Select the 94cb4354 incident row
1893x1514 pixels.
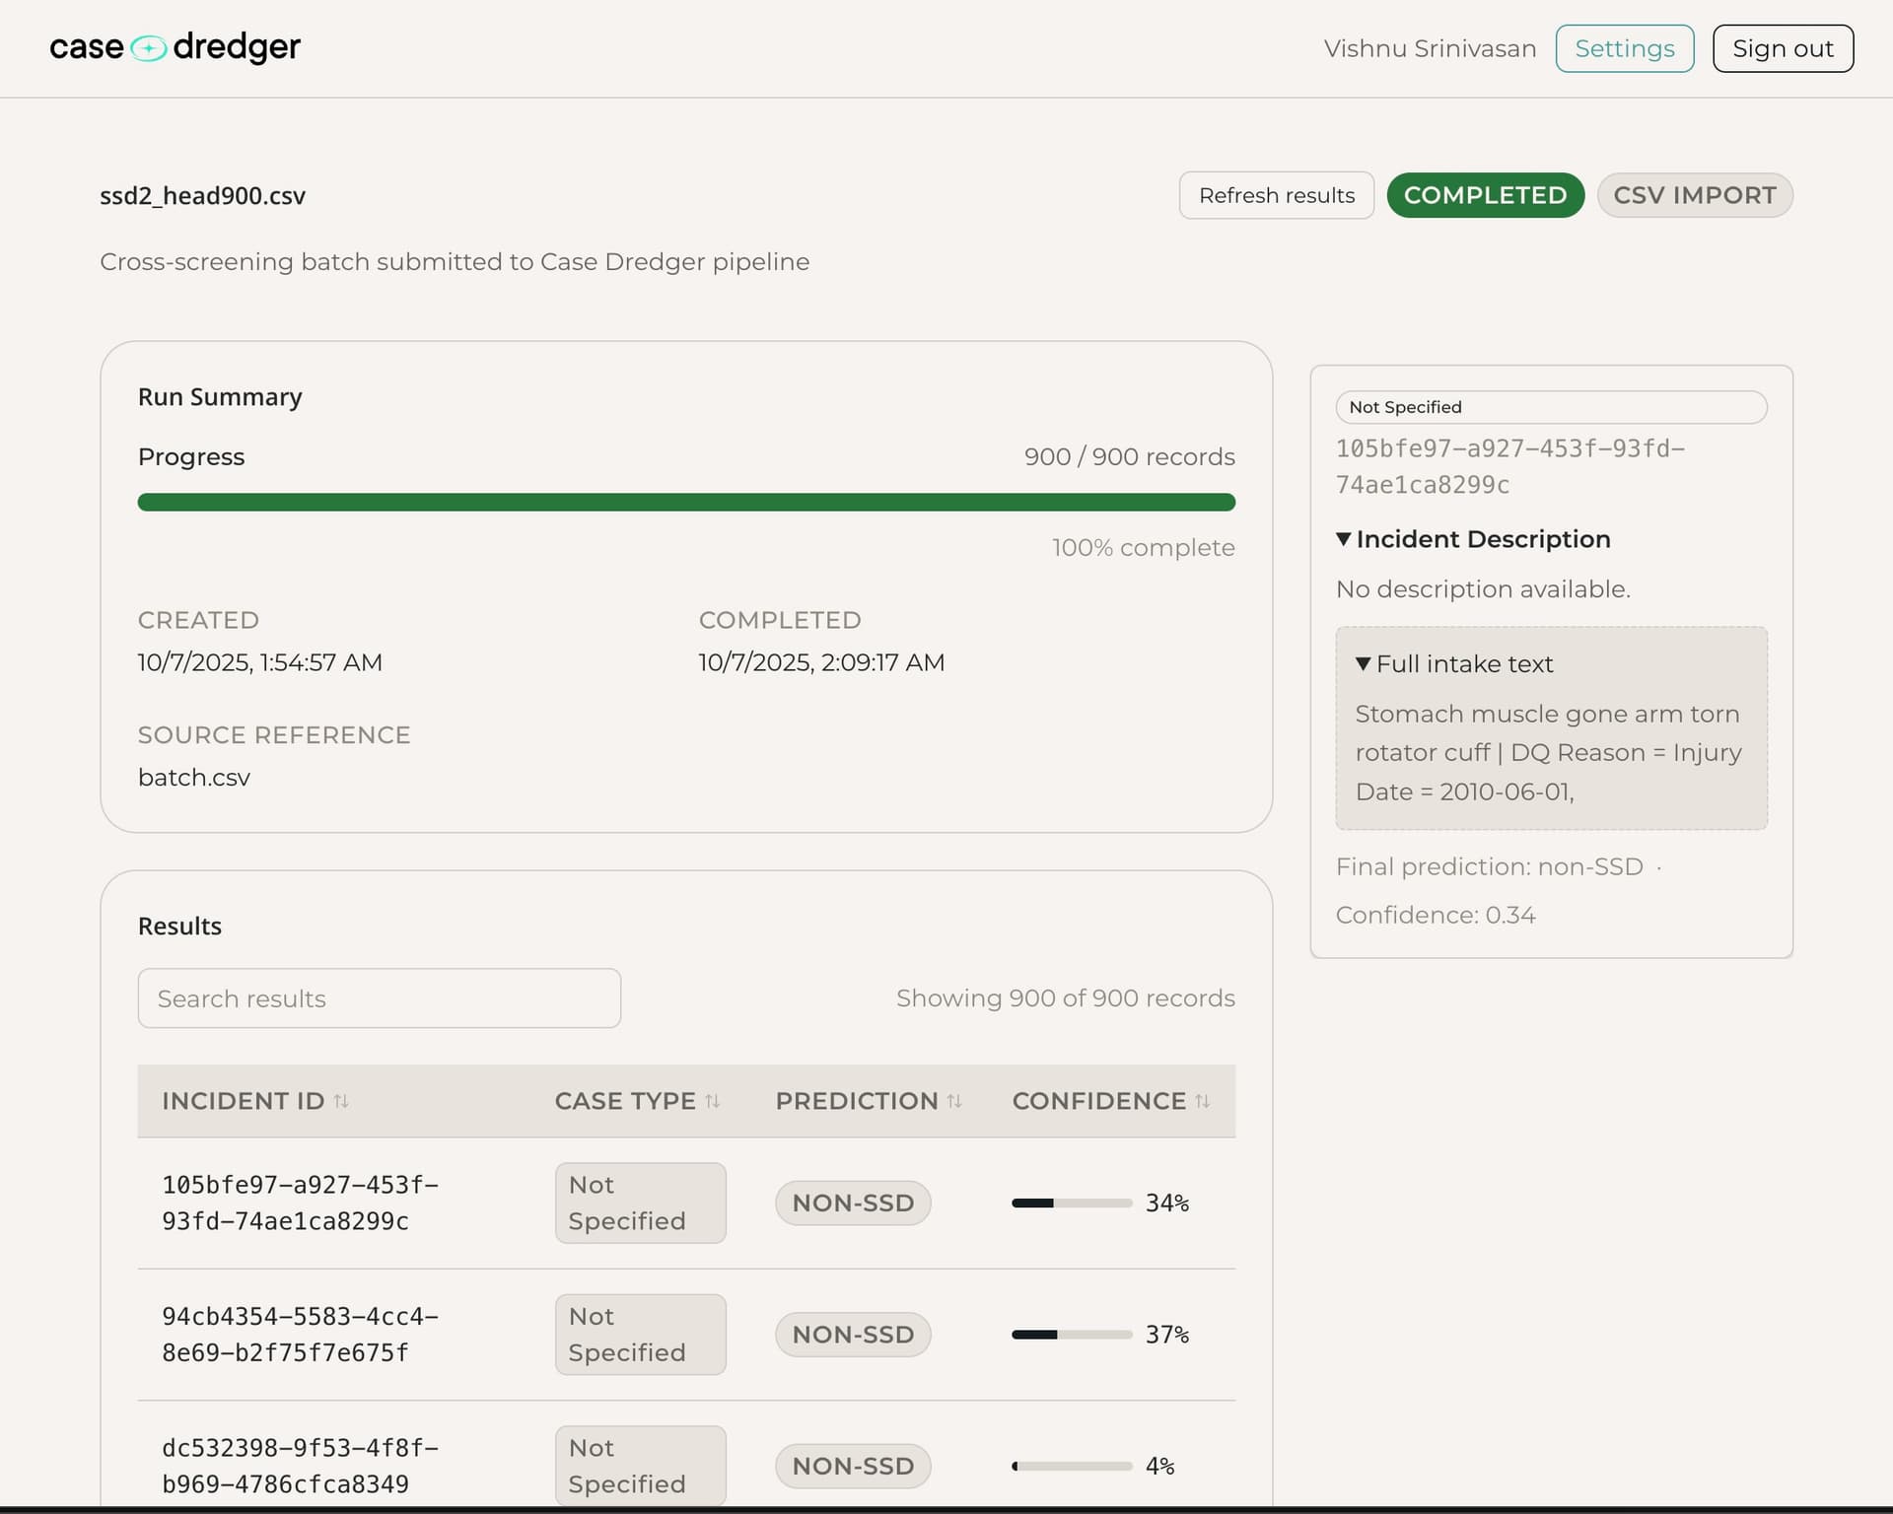[300, 1335]
